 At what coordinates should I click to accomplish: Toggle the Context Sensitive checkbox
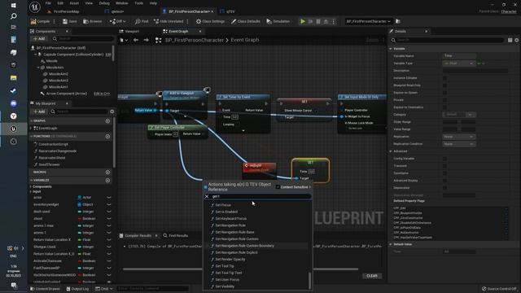(x=278, y=187)
